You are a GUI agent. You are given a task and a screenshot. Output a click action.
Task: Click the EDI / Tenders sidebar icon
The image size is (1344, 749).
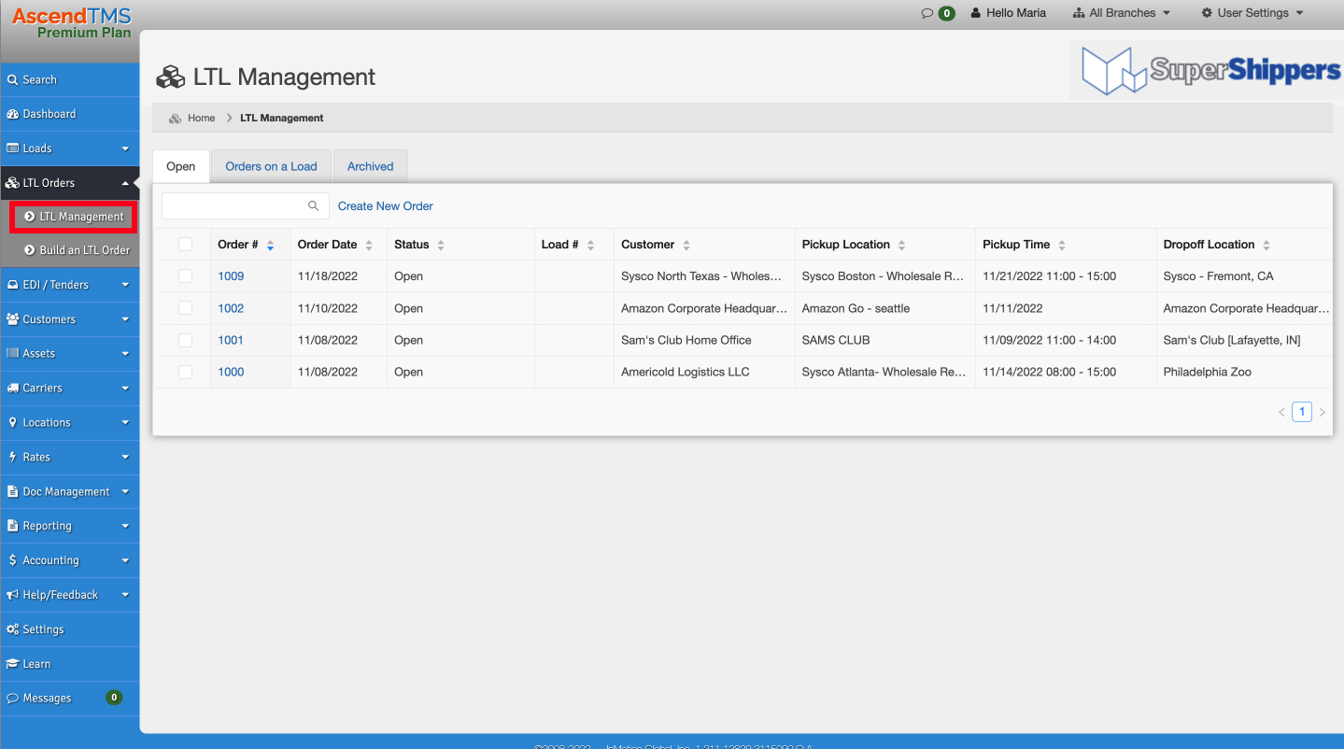click(x=13, y=285)
